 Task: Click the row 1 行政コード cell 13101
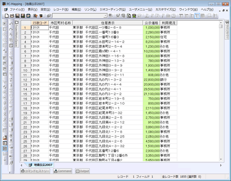(x=40, y=28)
